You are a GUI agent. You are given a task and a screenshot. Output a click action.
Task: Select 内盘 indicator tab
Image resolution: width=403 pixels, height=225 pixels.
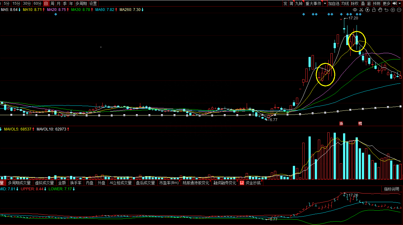90,183
